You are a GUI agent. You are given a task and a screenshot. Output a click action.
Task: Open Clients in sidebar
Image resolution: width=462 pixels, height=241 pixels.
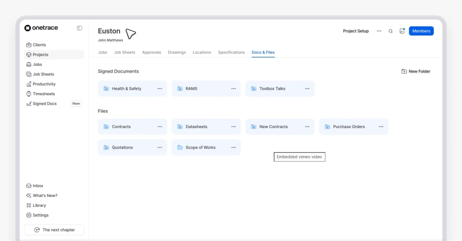[54, 45]
